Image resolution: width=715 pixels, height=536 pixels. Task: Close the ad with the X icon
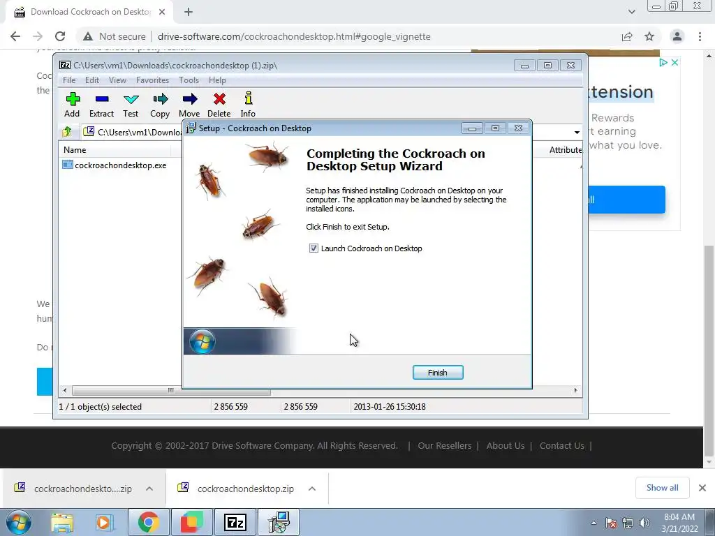(x=675, y=62)
